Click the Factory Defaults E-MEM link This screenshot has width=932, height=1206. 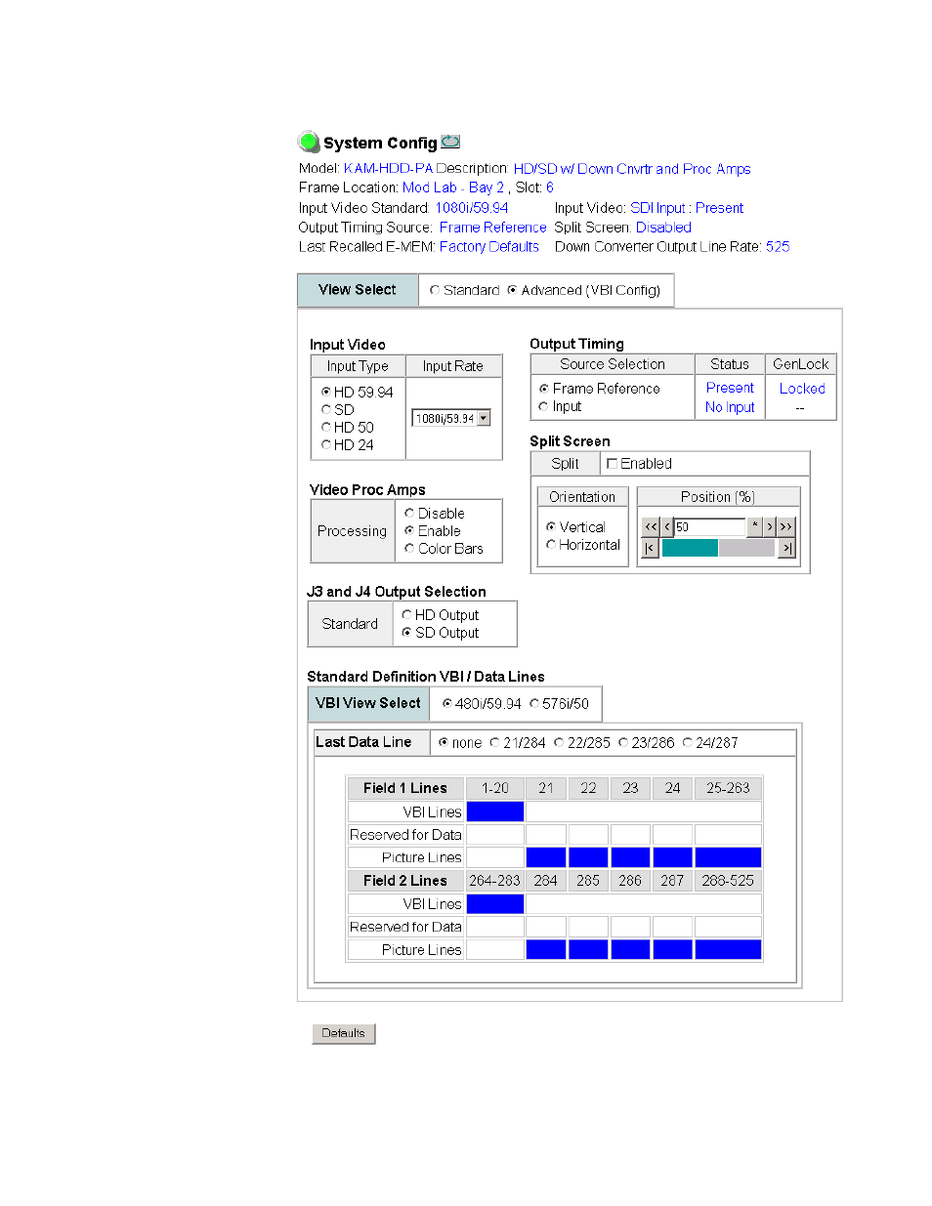pyautogui.click(x=489, y=247)
